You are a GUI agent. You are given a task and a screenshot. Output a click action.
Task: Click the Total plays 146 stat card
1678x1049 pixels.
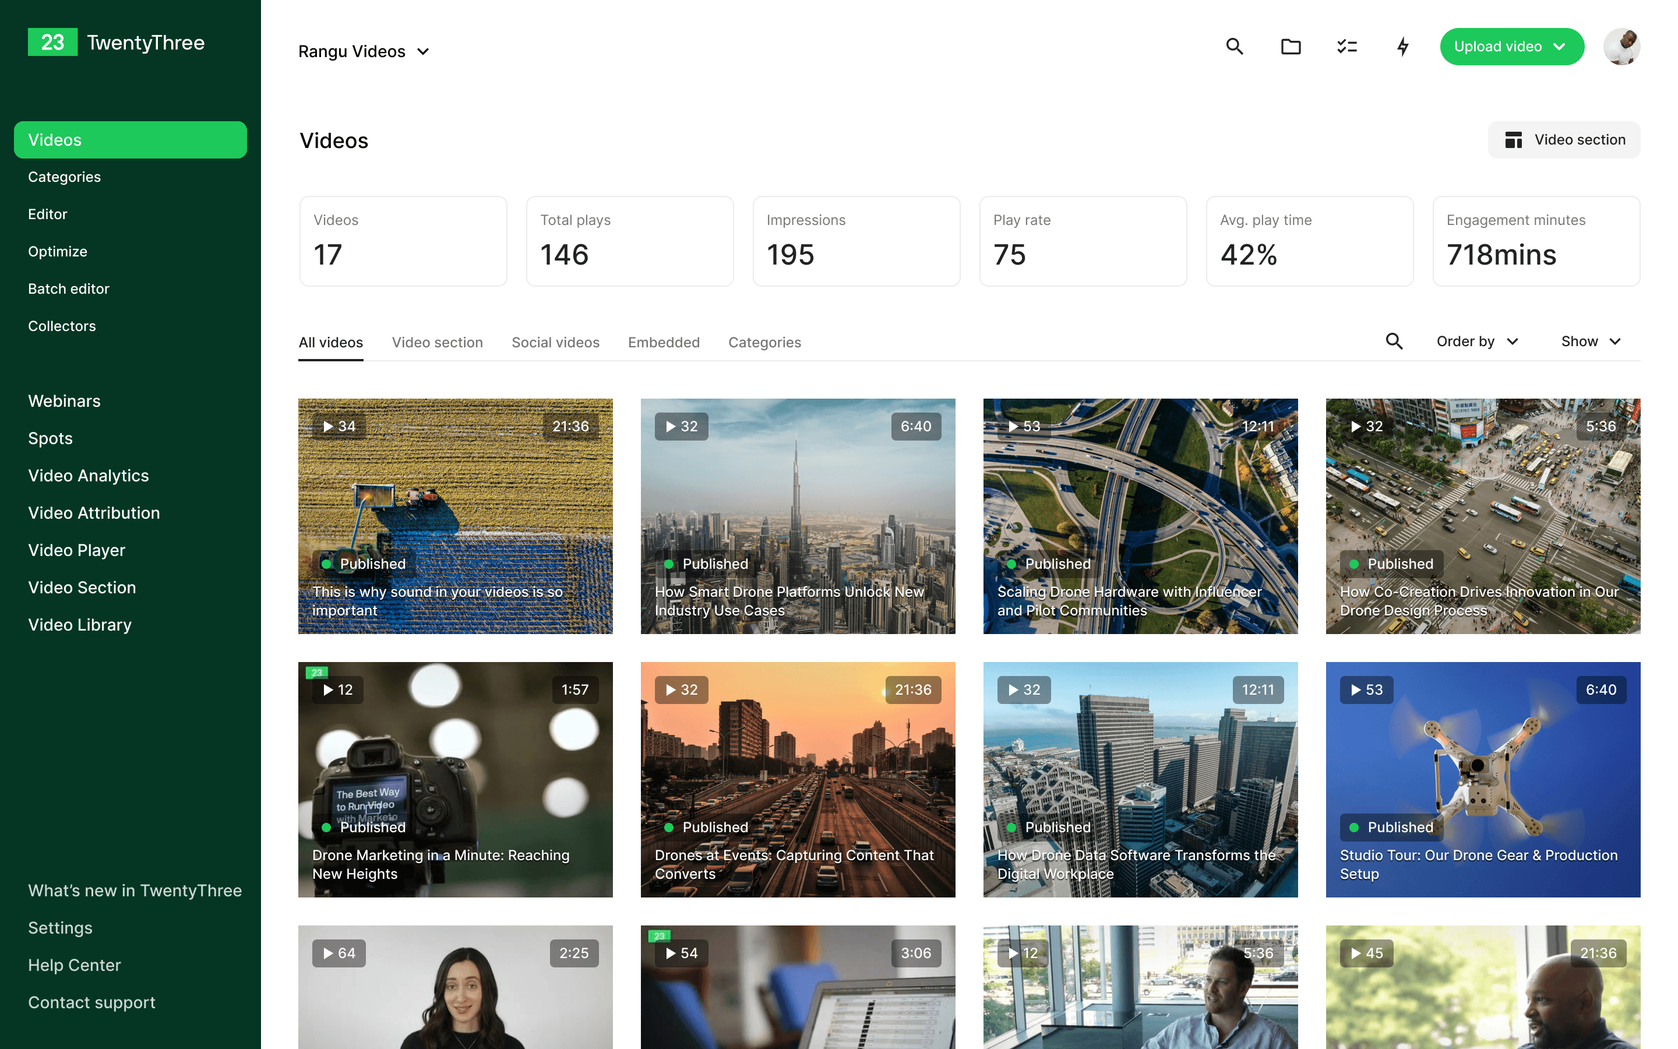pyautogui.click(x=630, y=241)
